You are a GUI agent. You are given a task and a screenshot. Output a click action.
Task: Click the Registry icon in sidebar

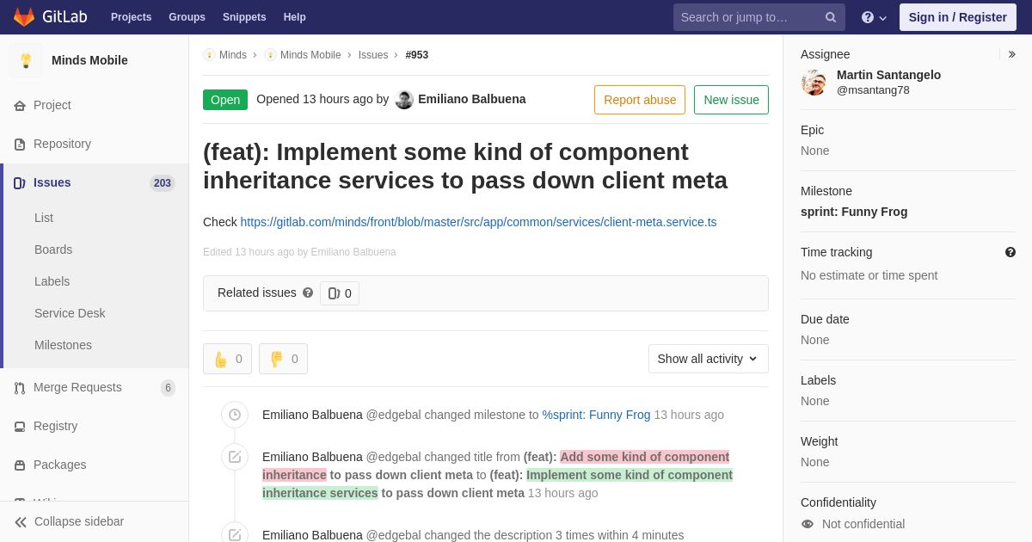20,427
